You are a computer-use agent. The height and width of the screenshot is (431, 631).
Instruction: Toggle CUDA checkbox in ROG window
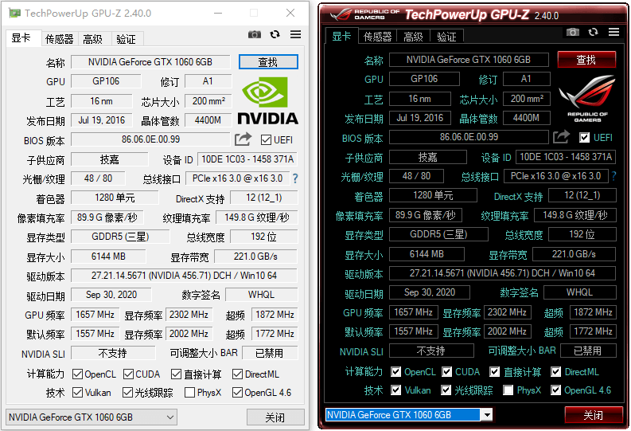click(x=446, y=372)
